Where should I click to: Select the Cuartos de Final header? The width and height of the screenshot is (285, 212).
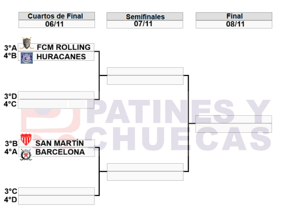(55, 16)
